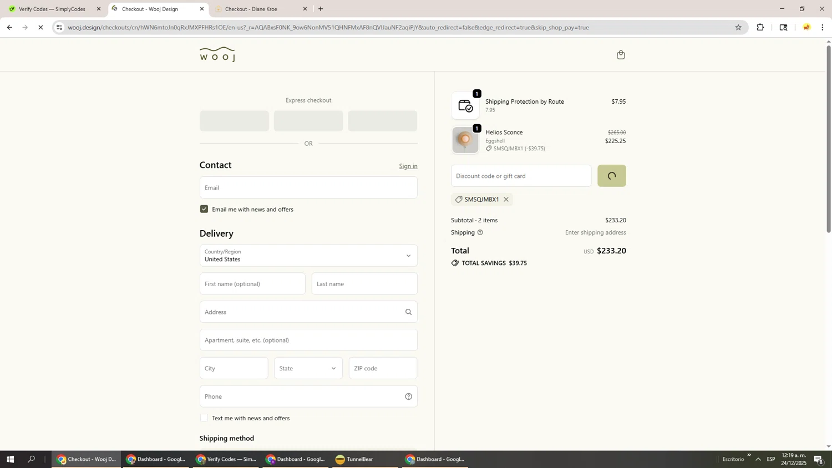Image resolution: width=832 pixels, height=468 pixels.
Task: Focus the Address field
Action: point(308,312)
